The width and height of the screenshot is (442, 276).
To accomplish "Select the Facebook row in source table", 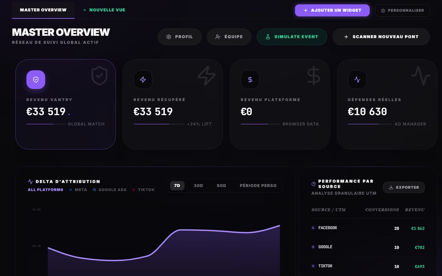I will (368, 228).
